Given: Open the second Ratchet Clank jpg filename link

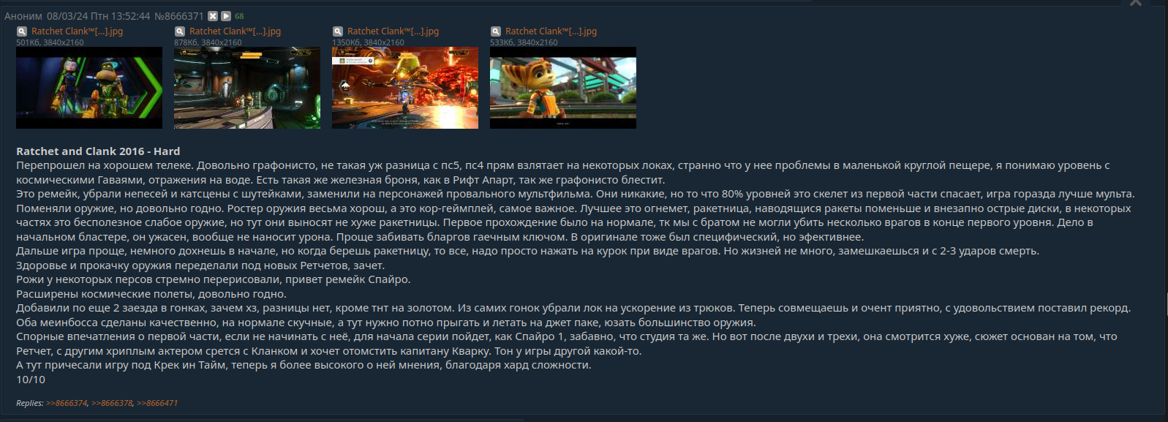Looking at the screenshot, I should [235, 31].
